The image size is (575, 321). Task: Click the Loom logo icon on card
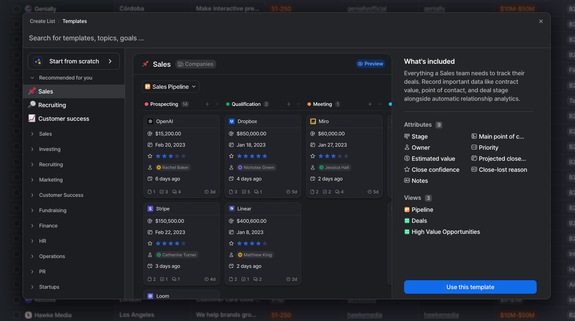[150, 296]
